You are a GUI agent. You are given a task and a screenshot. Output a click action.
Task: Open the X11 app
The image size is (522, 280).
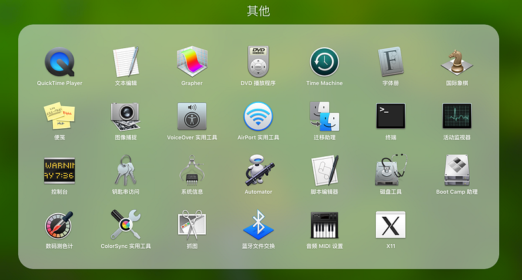click(x=390, y=225)
